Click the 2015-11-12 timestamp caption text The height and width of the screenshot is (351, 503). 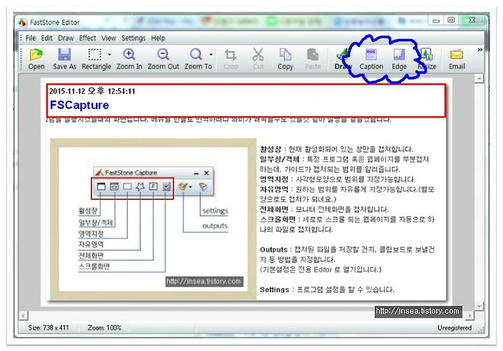pyautogui.click(x=92, y=91)
